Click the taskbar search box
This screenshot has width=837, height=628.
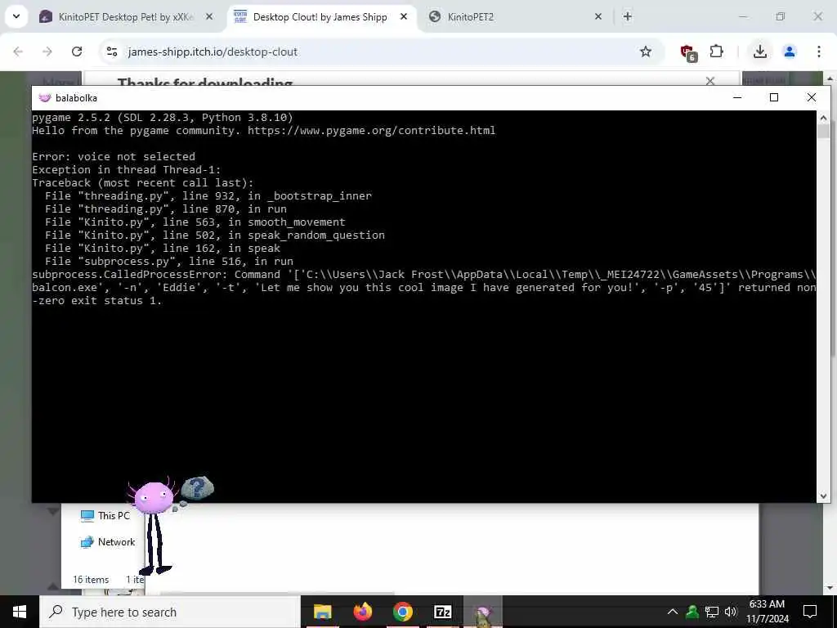[170, 612]
